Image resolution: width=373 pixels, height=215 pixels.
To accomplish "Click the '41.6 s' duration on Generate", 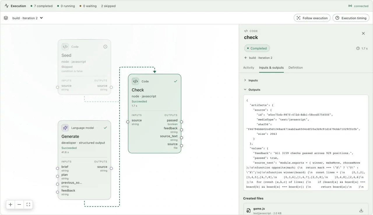I will [x=65, y=152].
